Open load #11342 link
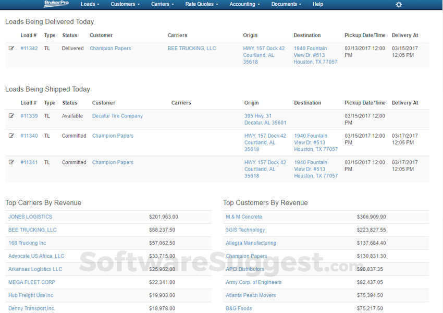 [29, 49]
